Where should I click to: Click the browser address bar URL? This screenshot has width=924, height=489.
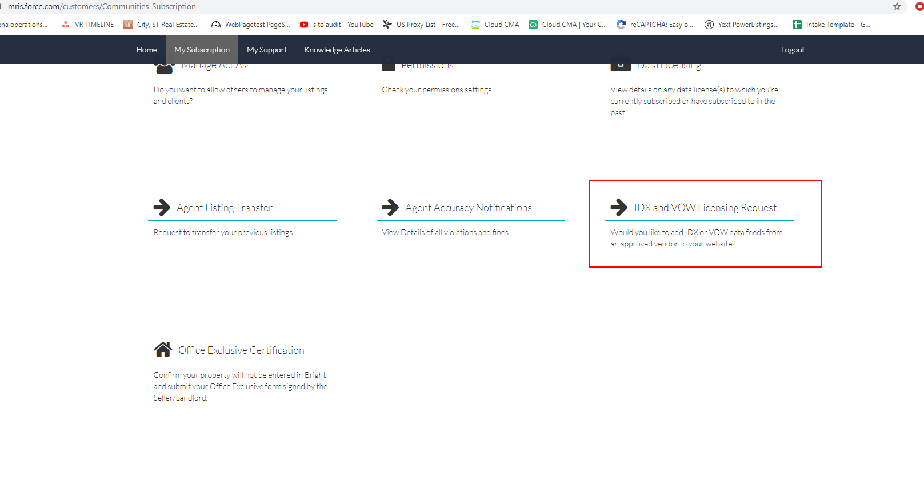click(x=102, y=6)
